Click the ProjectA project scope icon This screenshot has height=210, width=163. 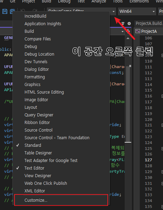(x=137, y=31)
